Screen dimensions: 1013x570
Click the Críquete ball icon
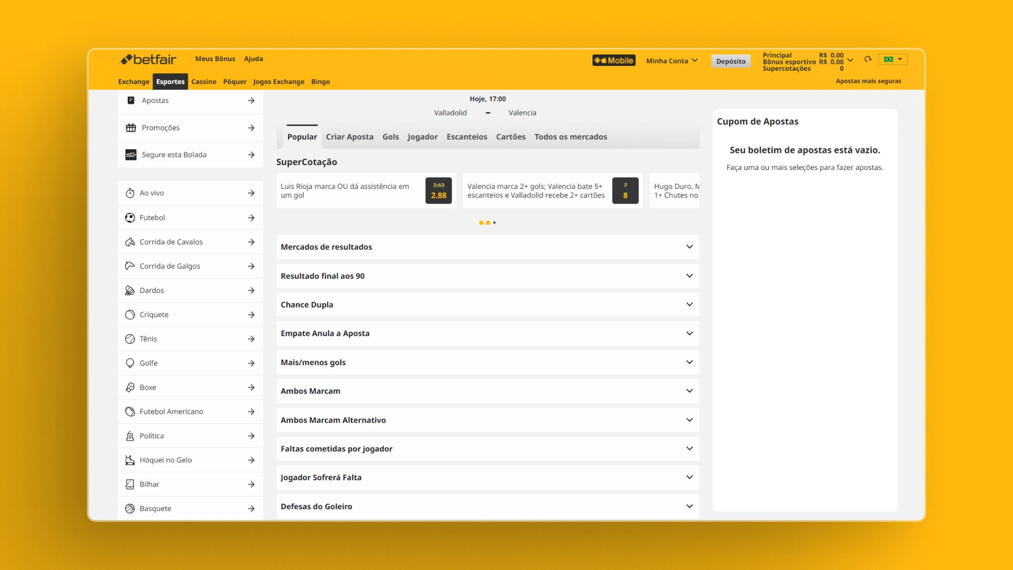[130, 315]
